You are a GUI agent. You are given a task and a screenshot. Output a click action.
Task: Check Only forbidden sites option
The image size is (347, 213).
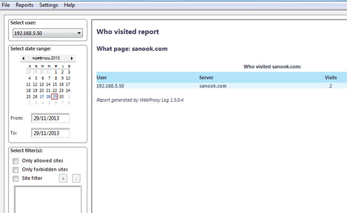16,170
